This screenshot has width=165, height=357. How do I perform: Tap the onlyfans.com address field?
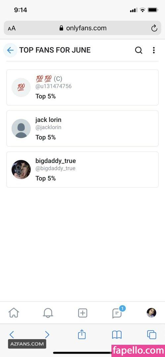(x=83, y=28)
